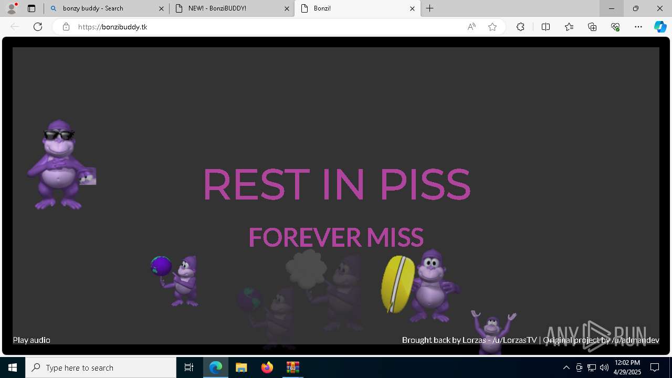The height and width of the screenshot is (378, 672).
Task: Add this page to favorites
Action: click(492, 27)
